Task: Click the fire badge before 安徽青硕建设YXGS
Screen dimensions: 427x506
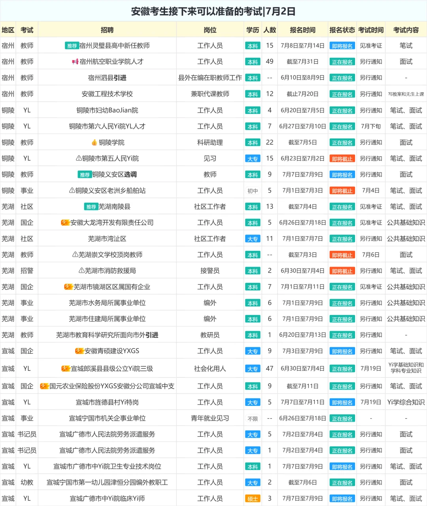Action: (x=79, y=351)
